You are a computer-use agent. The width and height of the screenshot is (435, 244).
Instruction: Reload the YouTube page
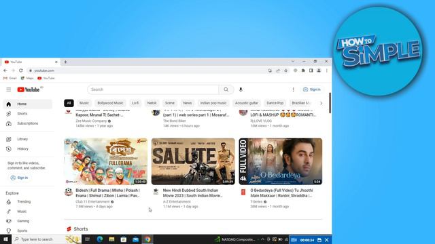tap(21, 70)
